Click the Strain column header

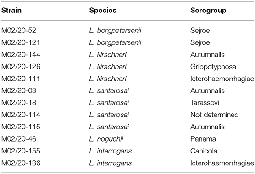click(11, 10)
